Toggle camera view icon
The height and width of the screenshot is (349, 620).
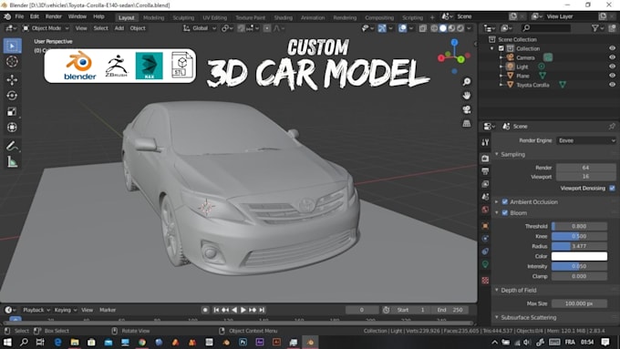click(467, 109)
